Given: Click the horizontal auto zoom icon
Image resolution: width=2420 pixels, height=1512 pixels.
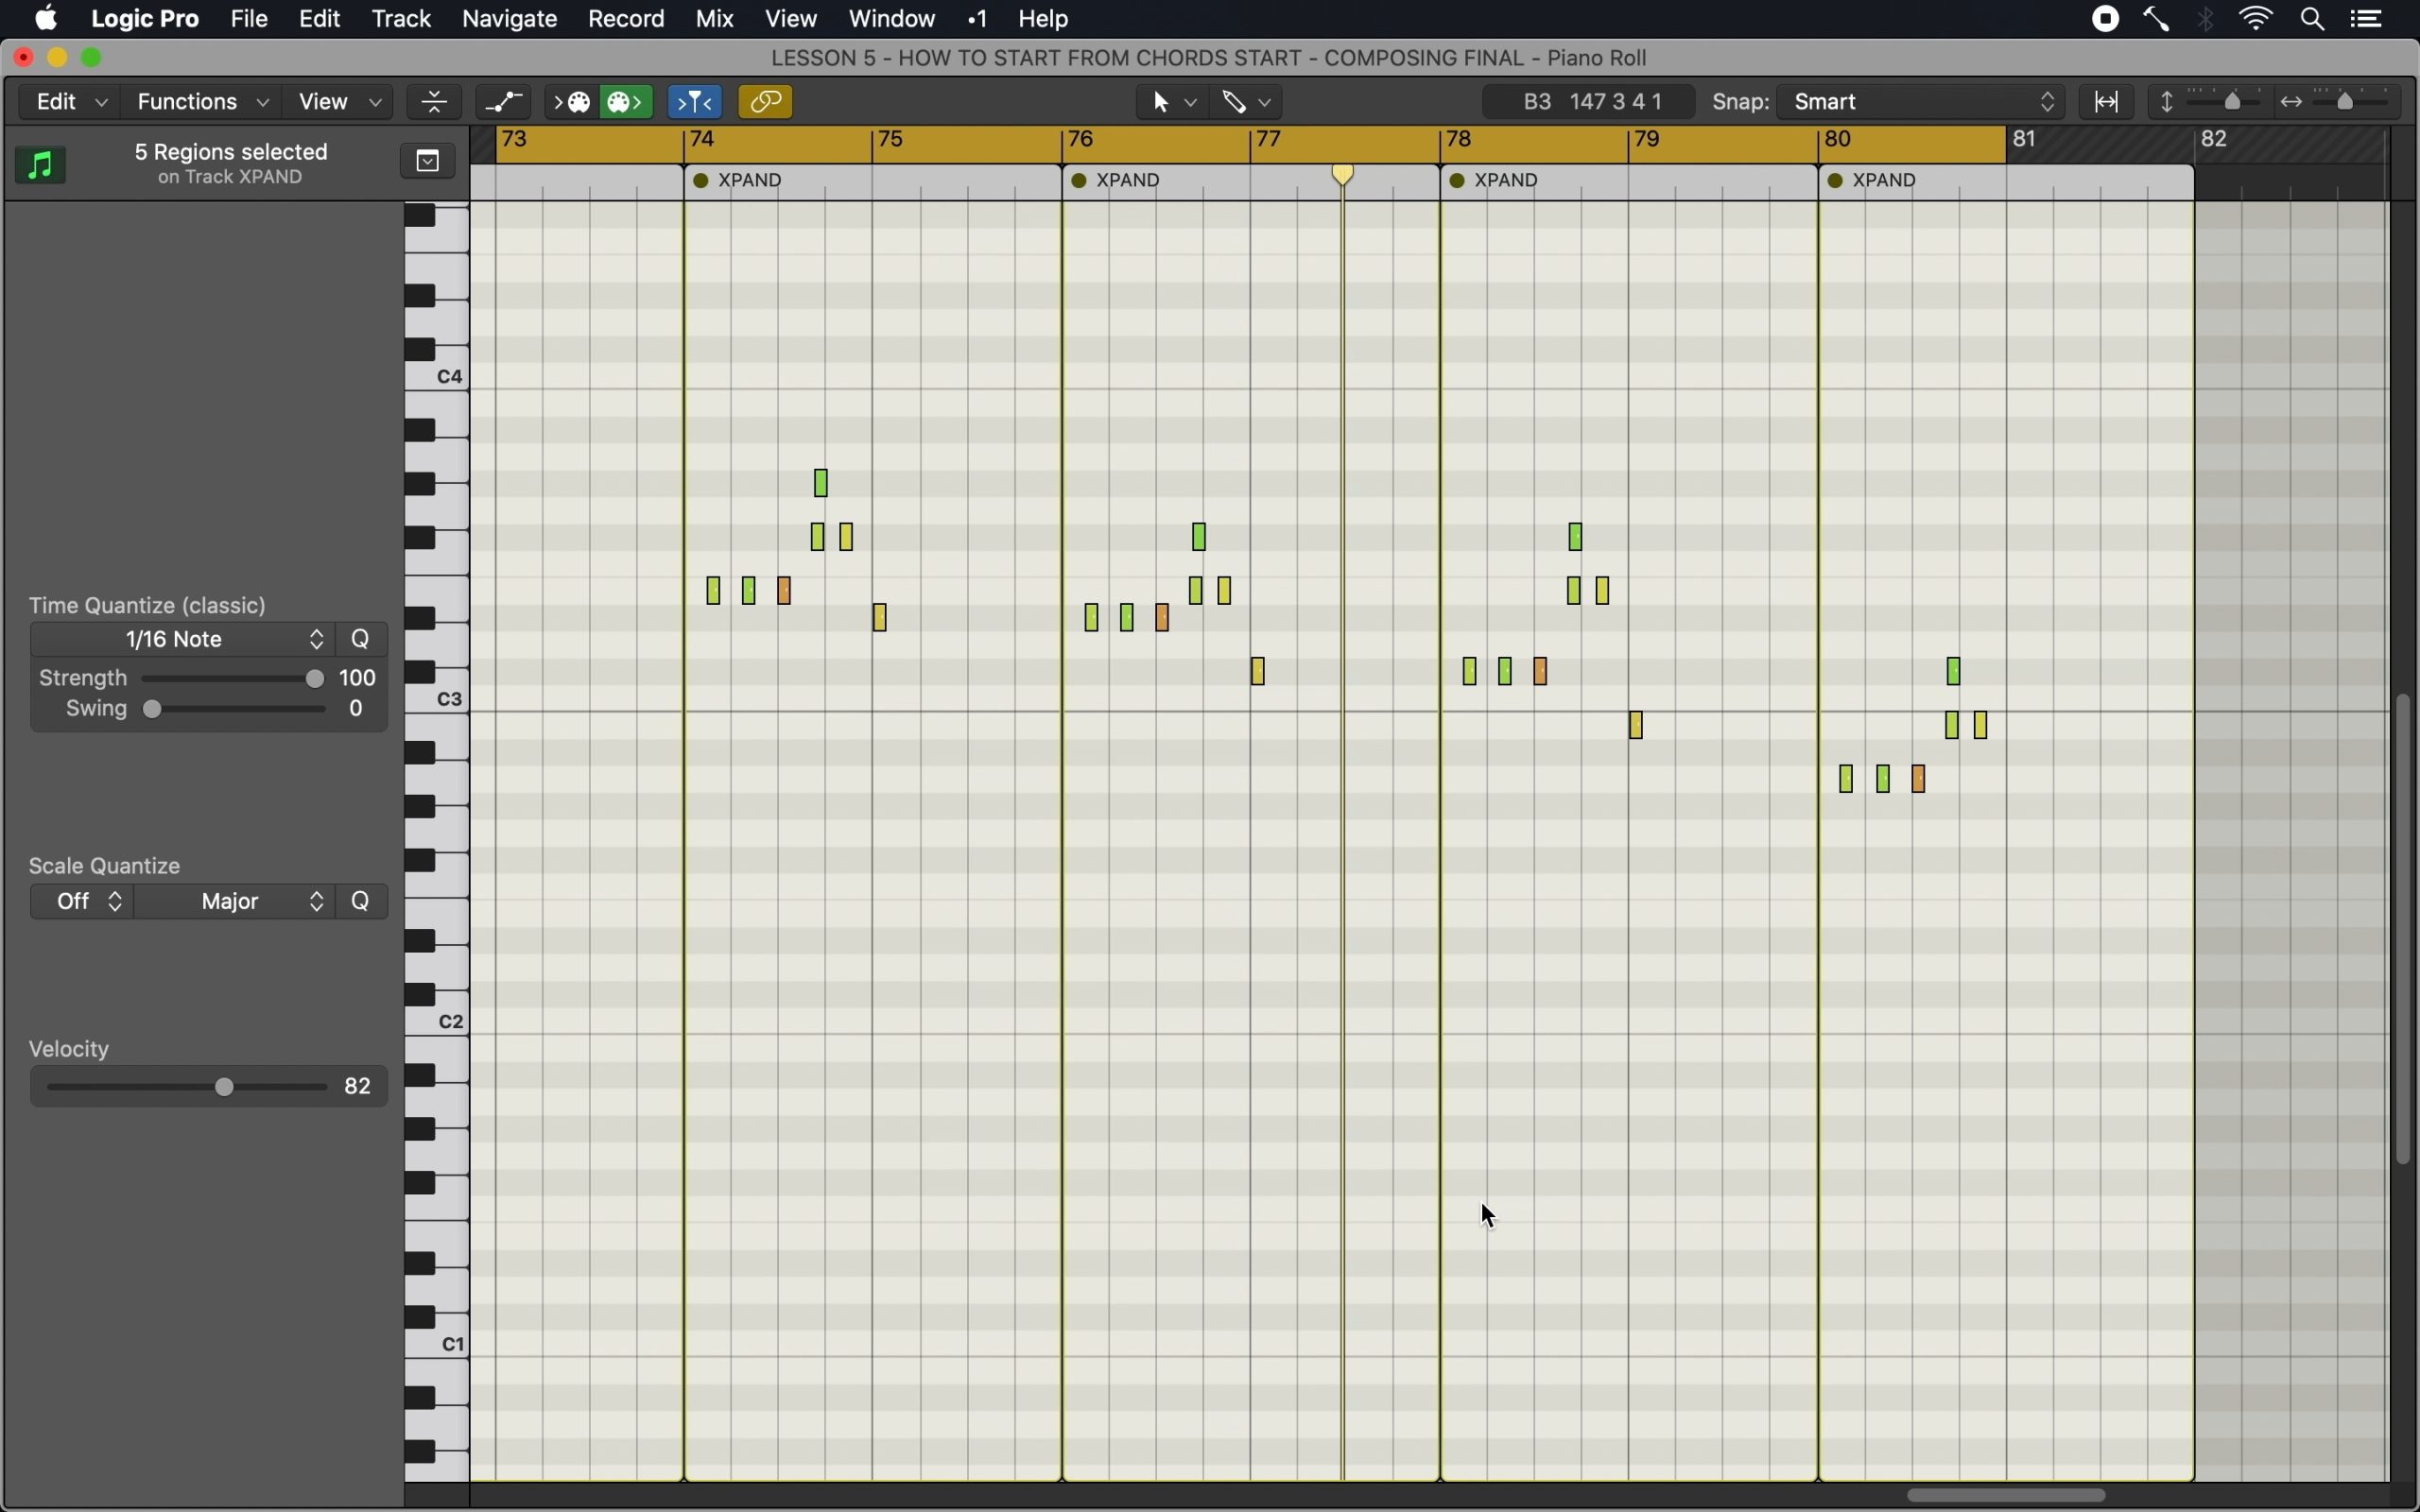Looking at the screenshot, I should [x=2109, y=101].
